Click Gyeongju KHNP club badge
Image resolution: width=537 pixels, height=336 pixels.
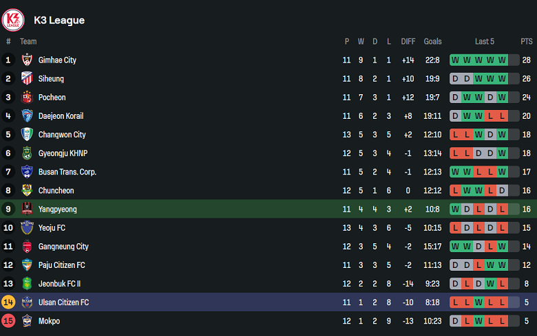[x=27, y=153]
